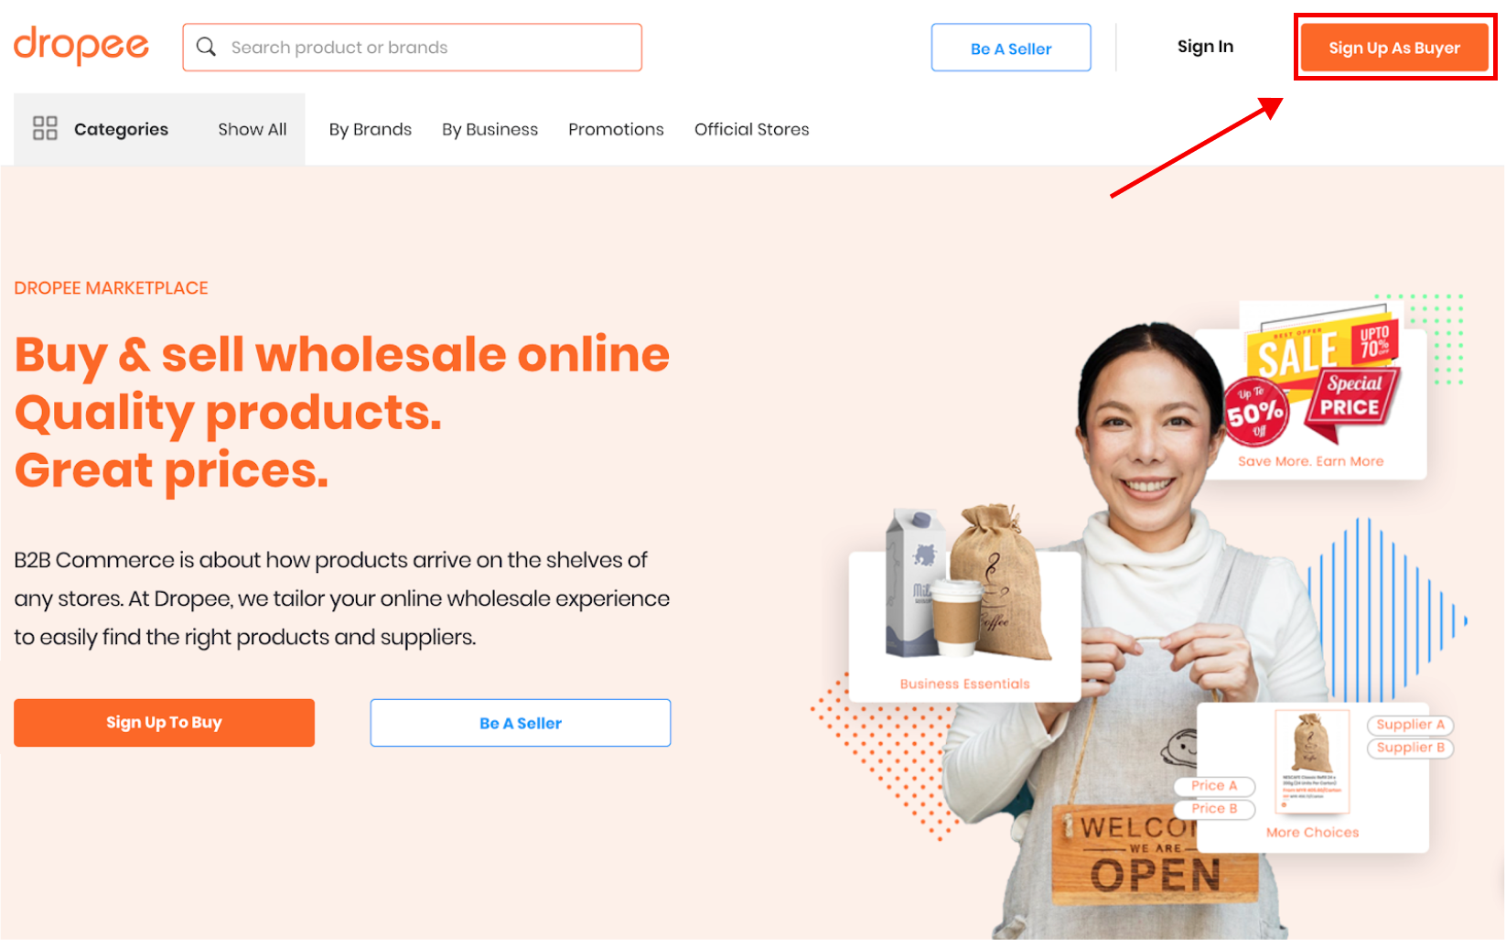The width and height of the screenshot is (1506, 948).
Task: Click the Sign Up To Buy button
Action: tap(164, 723)
